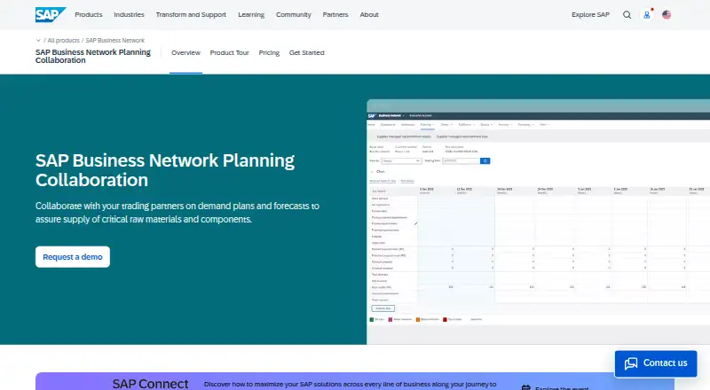The height and width of the screenshot is (390, 710).
Task: Open the About menu
Action: point(369,14)
